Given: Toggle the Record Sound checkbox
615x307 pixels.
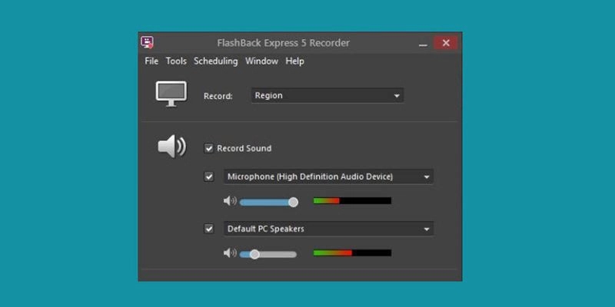Looking at the screenshot, I should pyautogui.click(x=208, y=148).
